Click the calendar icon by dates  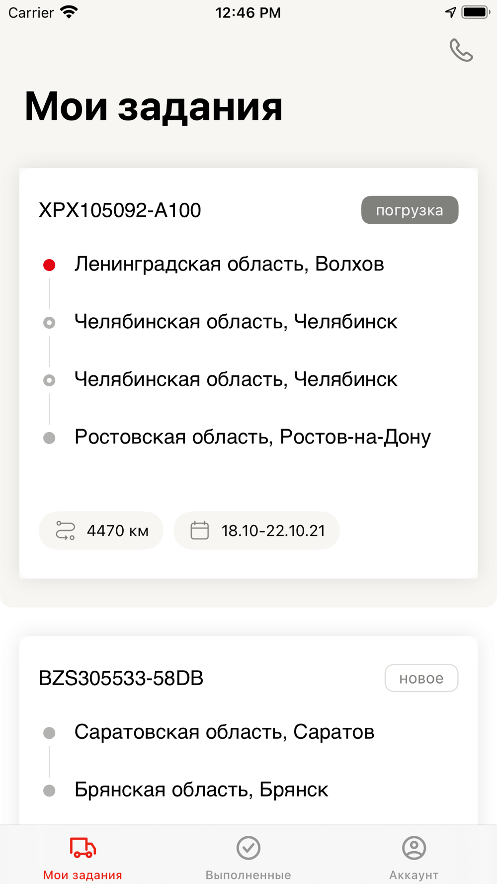coord(200,530)
